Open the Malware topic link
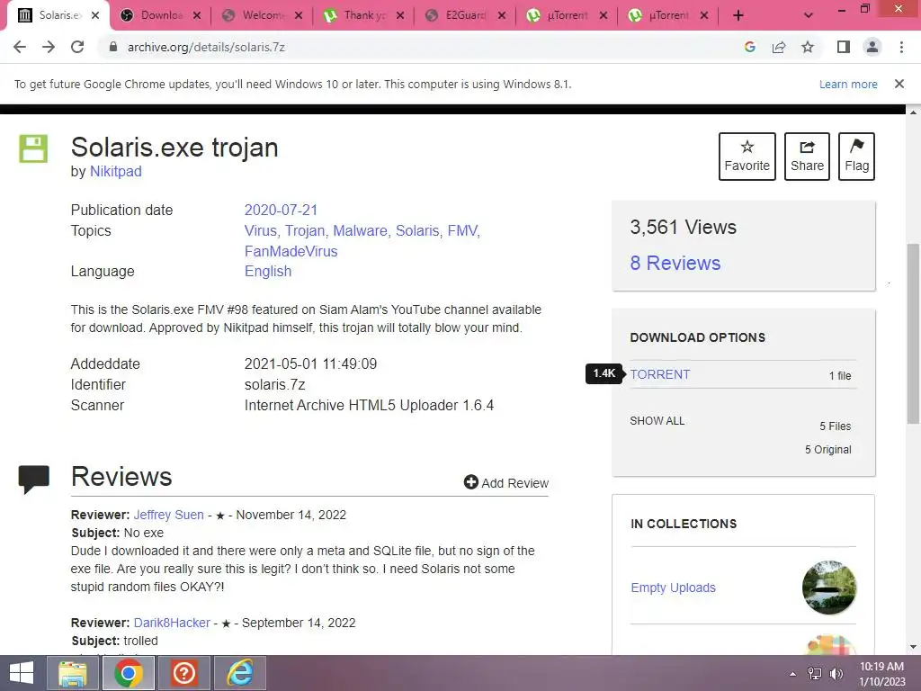This screenshot has width=921, height=691. (x=360, y=230)
